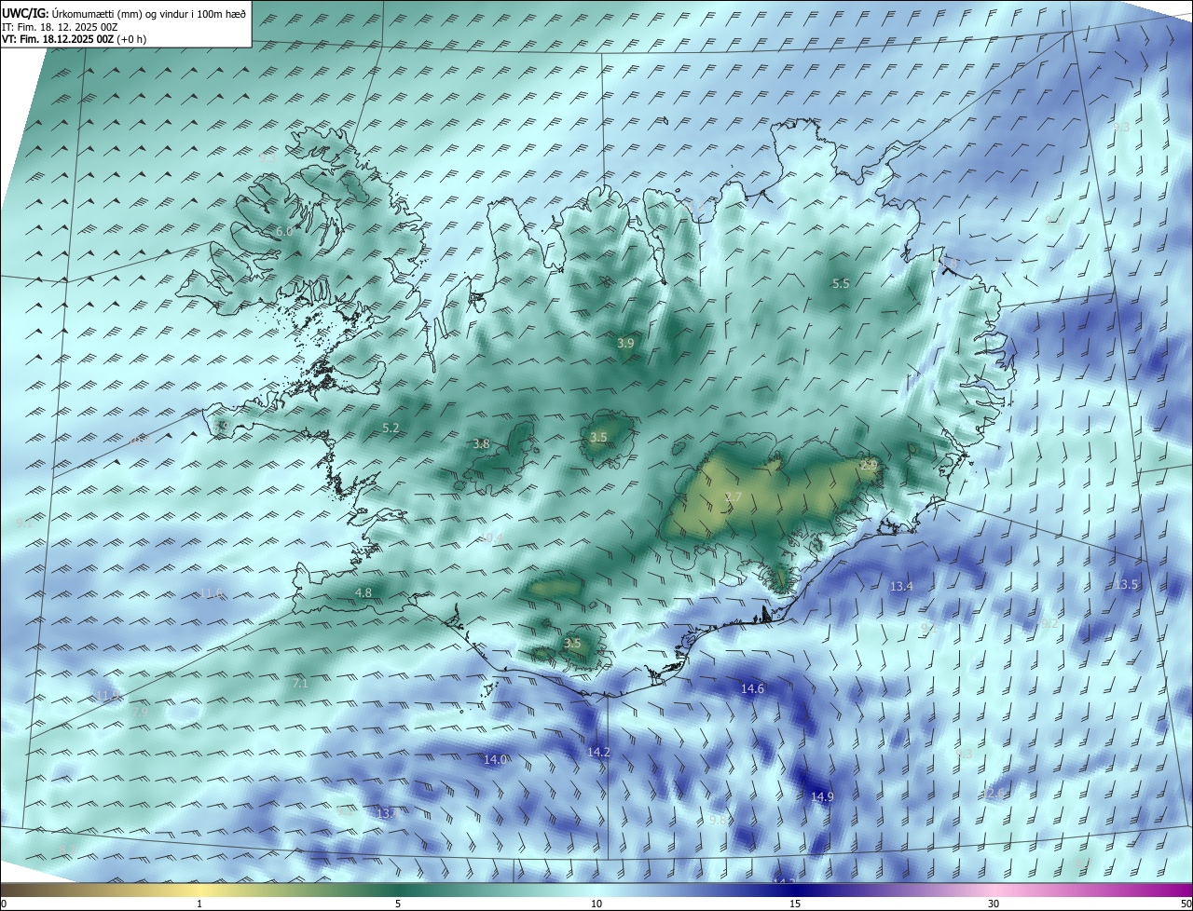Click the 5.2 value label on the map
This screenshot has width=1193, height=911.
pyautogui.click(x=391, y=428)
